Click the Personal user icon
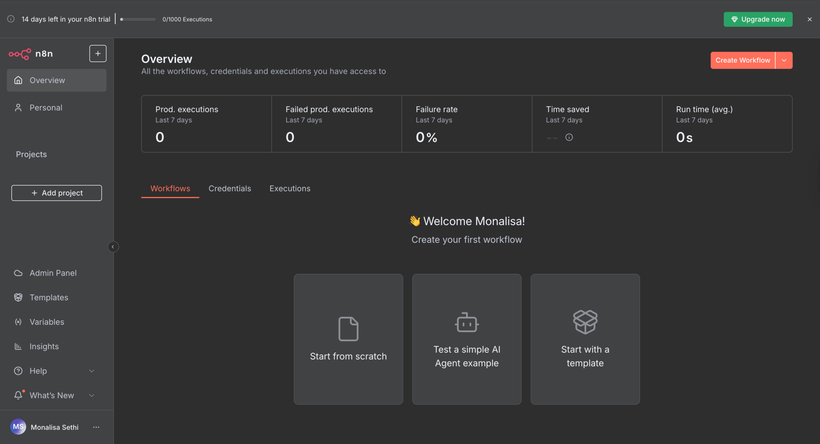820x444 pixels. point(18,108)
